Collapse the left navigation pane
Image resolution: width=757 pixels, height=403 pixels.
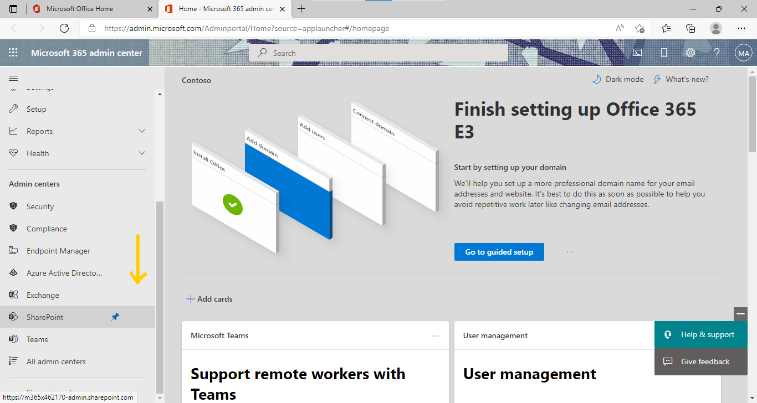click(x=13, y=78)
